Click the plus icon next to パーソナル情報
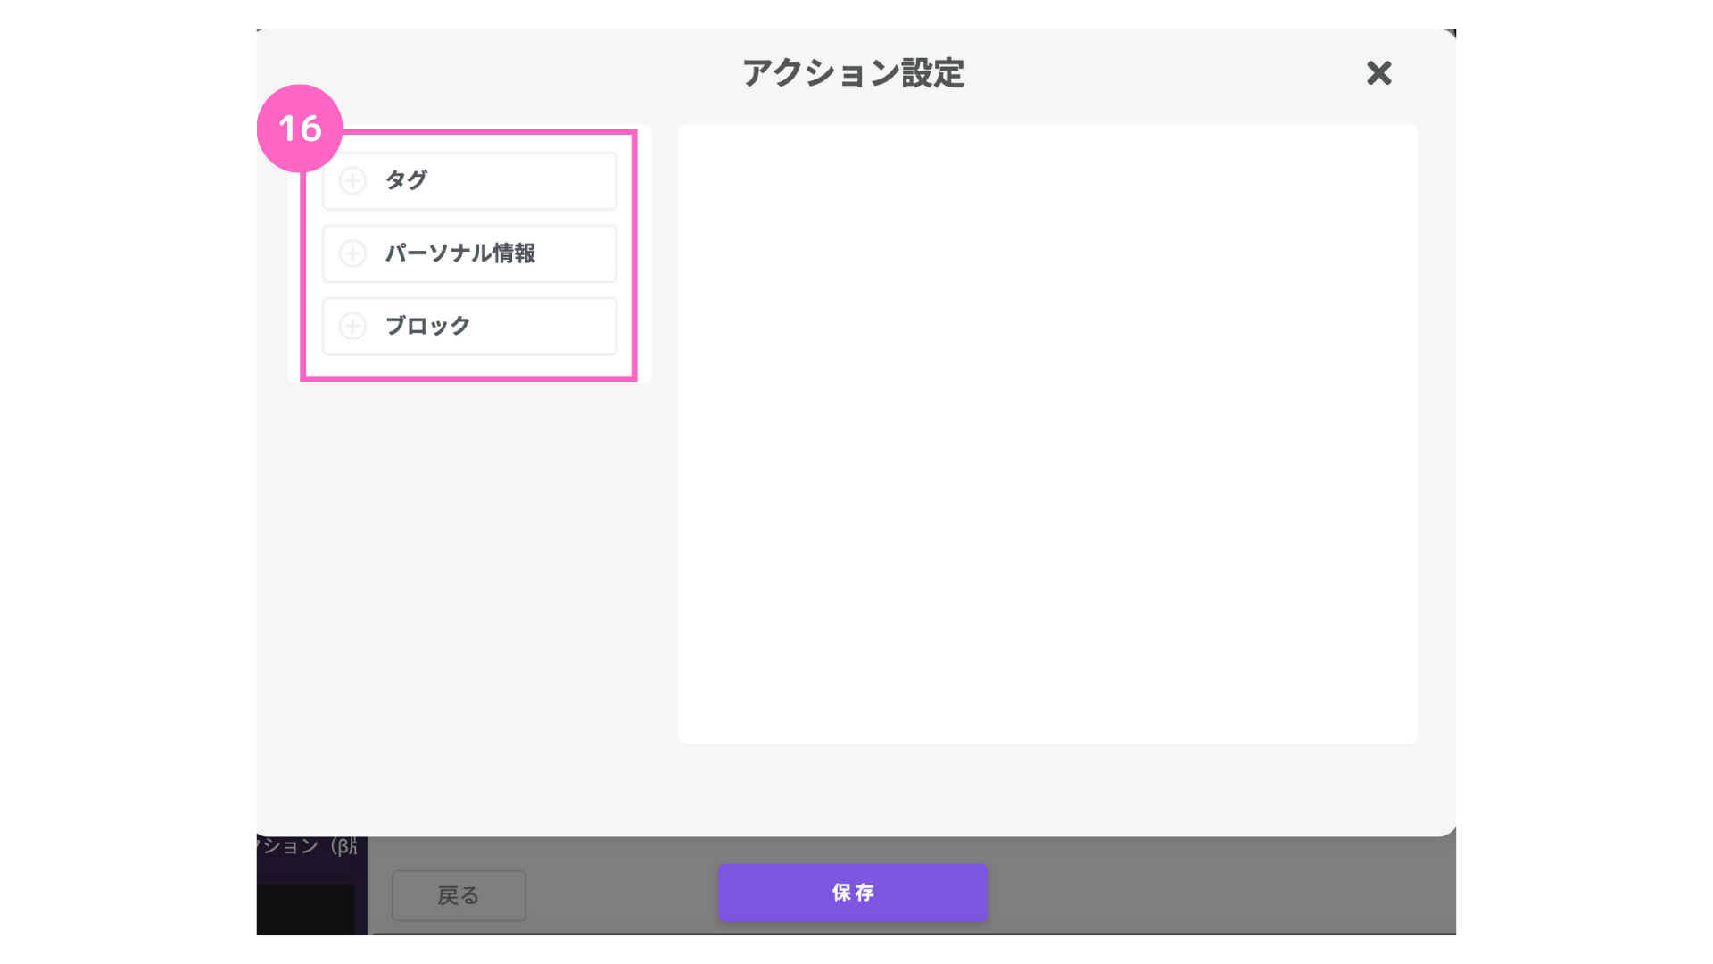Image resolution: width=1713 pixels, height=964 pixels. (x=352, y=253)
